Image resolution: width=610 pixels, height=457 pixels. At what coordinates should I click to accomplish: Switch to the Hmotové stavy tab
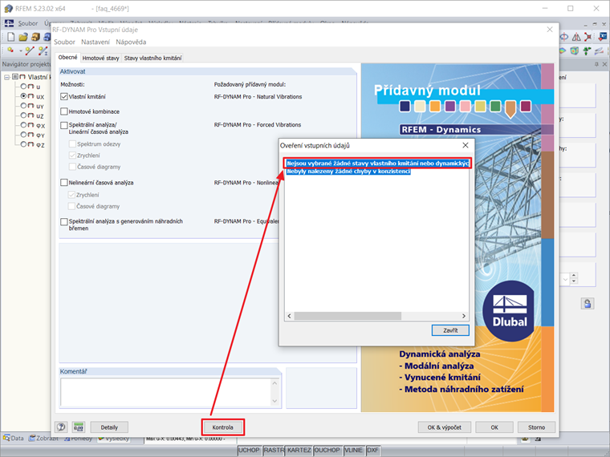pyautogui.click(x=101, y=58)
